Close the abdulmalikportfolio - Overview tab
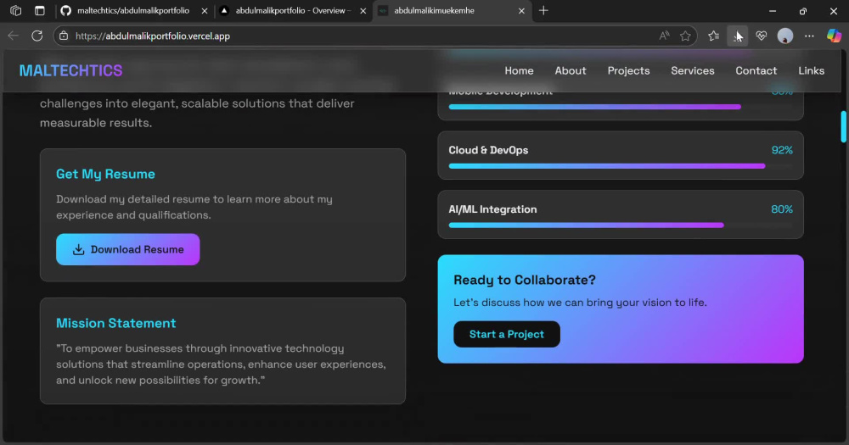 click(x=363, y=11)
